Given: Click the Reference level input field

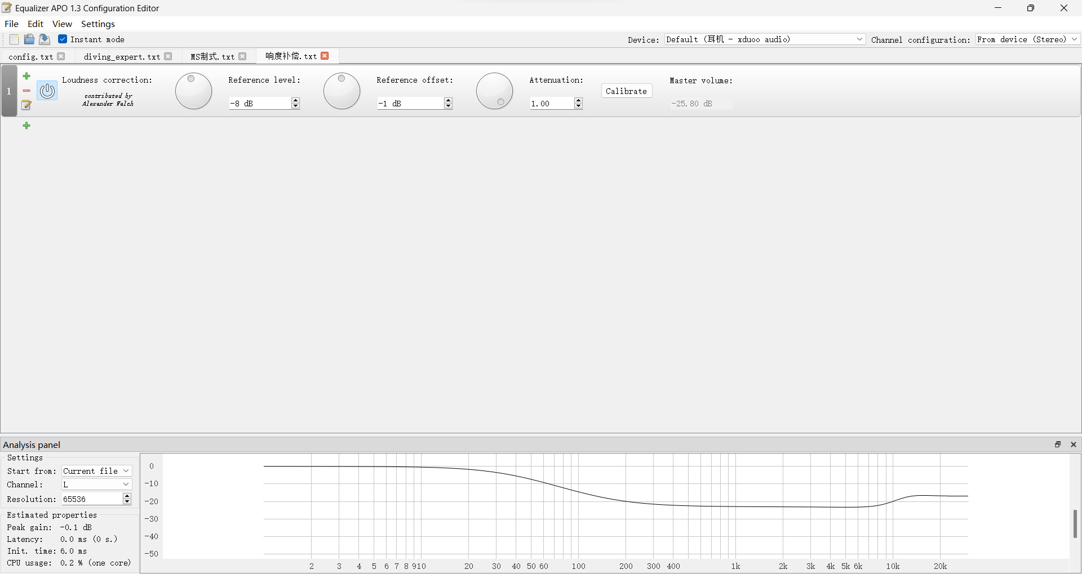Looking at the screenshot, I should pyautogui.click(x=260, y=104).
